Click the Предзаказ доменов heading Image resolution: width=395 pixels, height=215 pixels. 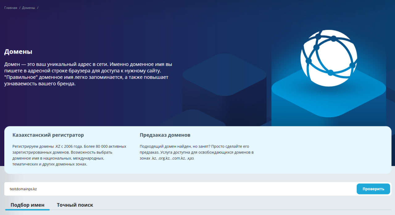(x=165, y=135)
